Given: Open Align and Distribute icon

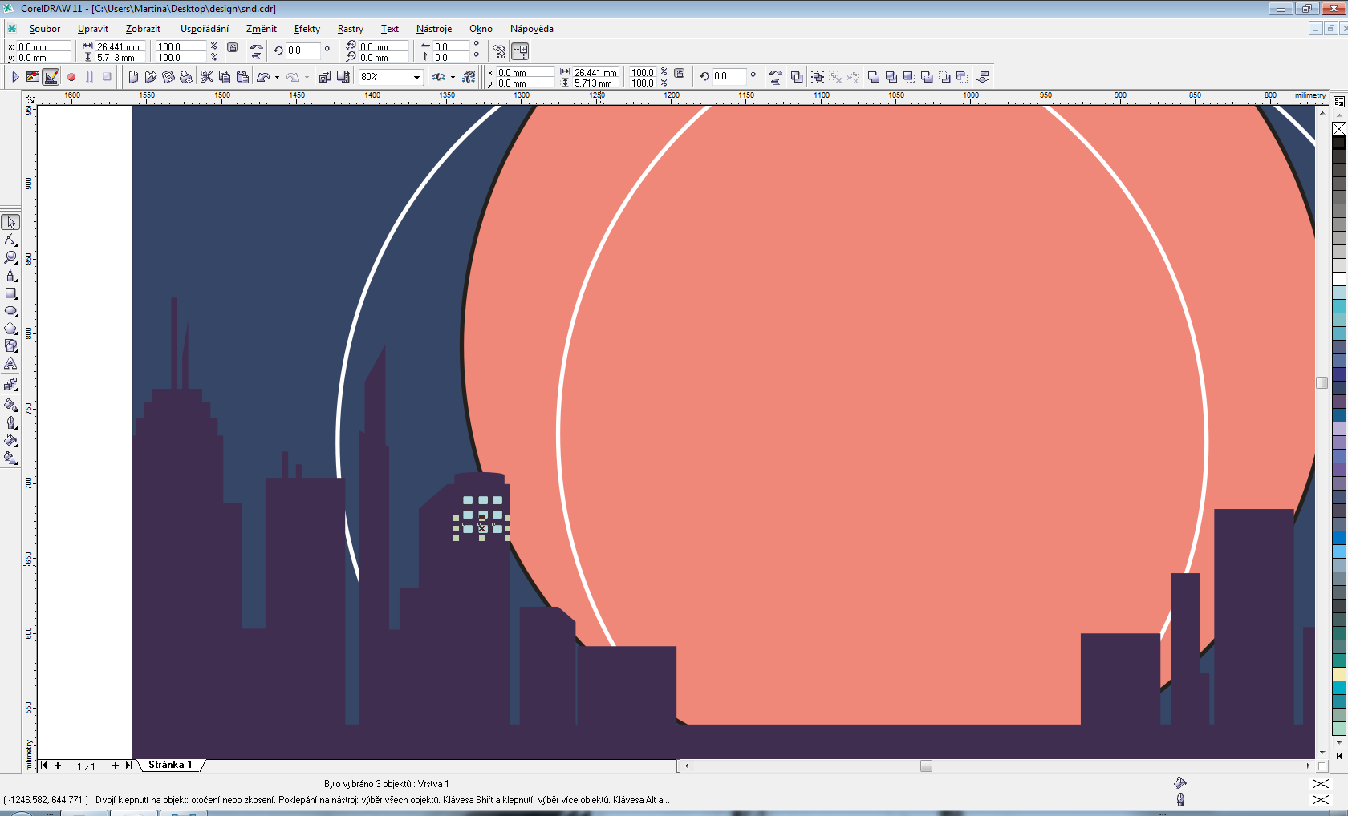Looking at the screenshot, I should (984, 77).
